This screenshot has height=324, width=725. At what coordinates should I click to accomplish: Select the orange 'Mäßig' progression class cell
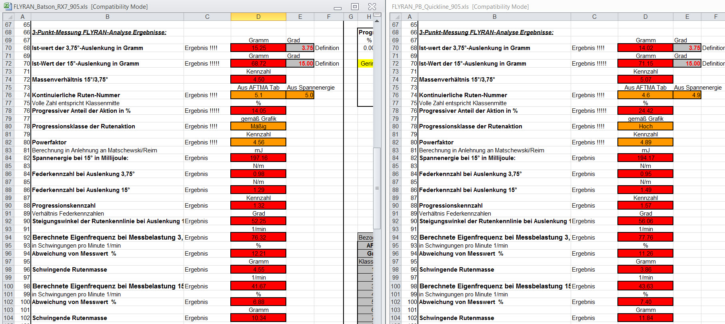tap(258, 126)
